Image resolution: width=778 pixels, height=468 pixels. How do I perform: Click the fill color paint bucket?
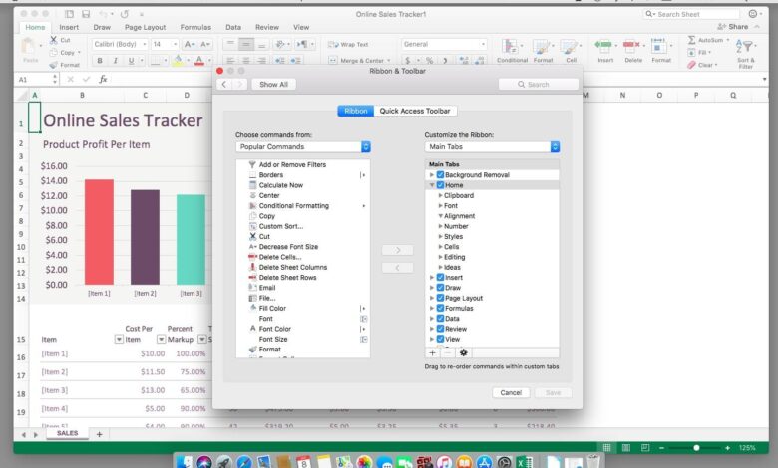point(178,61)
